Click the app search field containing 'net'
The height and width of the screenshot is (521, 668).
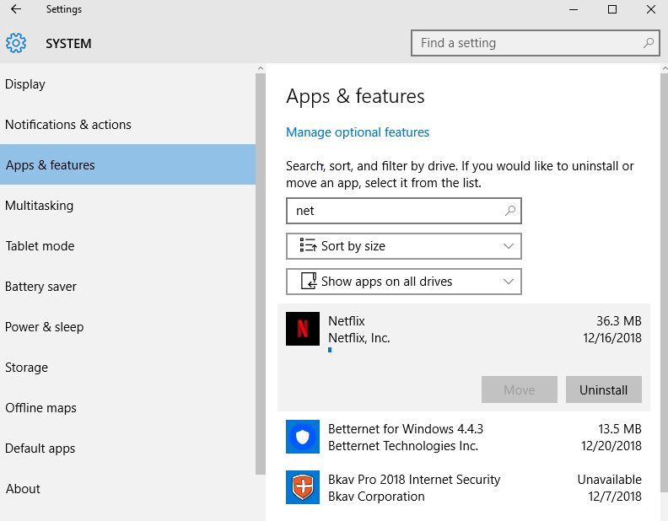point(403,211)
